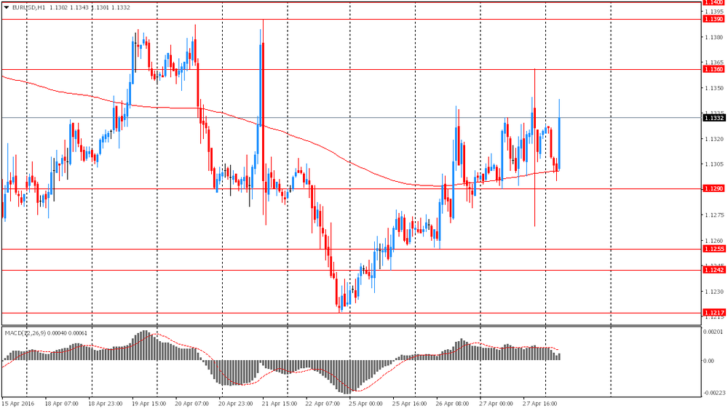Select the 1.1290 red price level tag
Image resolution: width=728 pixels, height=411 pixels.
point(713,188)
